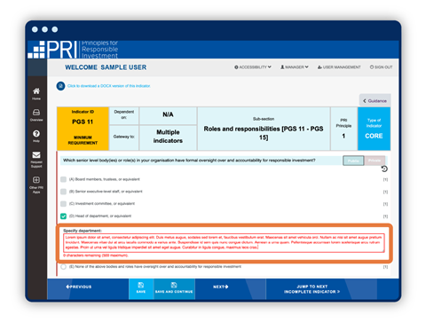This screenshot has width=426, height=322.
Task: Click the PGS 11 indicator ID cell
Action: 83,129
